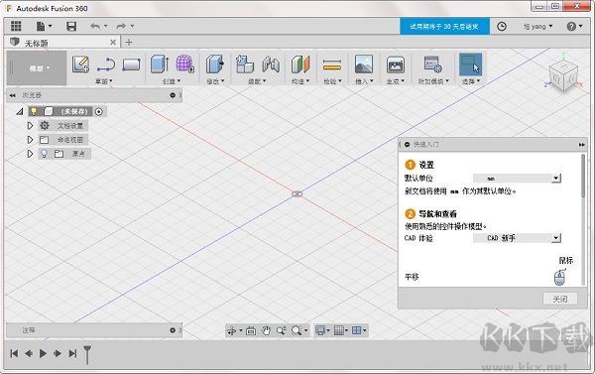Open the Add-Ins scripts icon
This screenshot has height=374, width=595.
(x=433, y=63)
